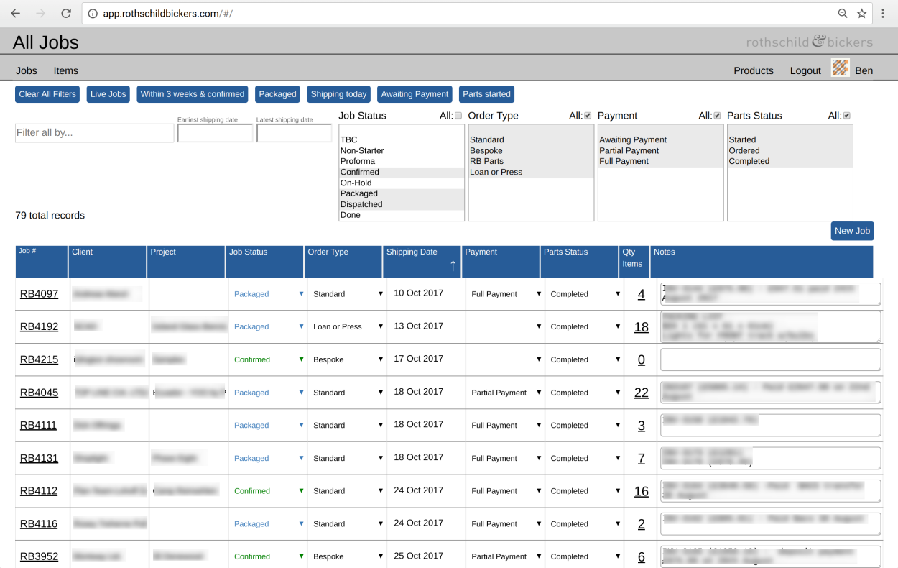The image size is (898, 568).
Task: Open Job Status dropdown for RB4097
Action: [267, 294]
